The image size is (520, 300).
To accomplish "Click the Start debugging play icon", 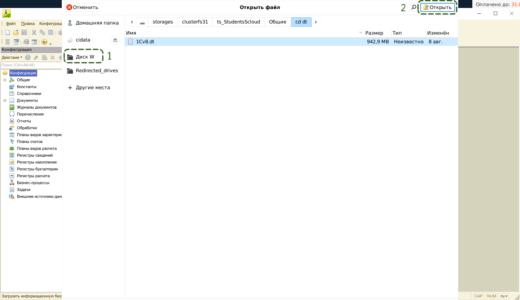I will pyautogui.click(x=44, y=42).
